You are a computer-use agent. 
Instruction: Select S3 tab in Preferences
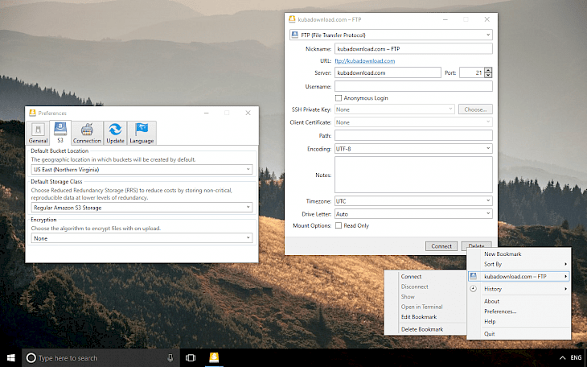click(60, 132)
